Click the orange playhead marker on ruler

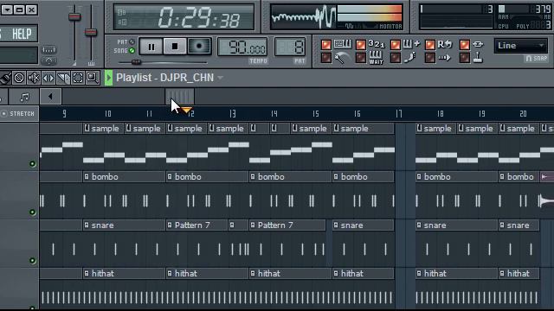187,111
